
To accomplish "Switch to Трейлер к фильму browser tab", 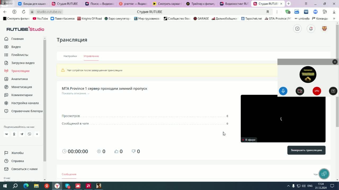I will click(200, 4).
